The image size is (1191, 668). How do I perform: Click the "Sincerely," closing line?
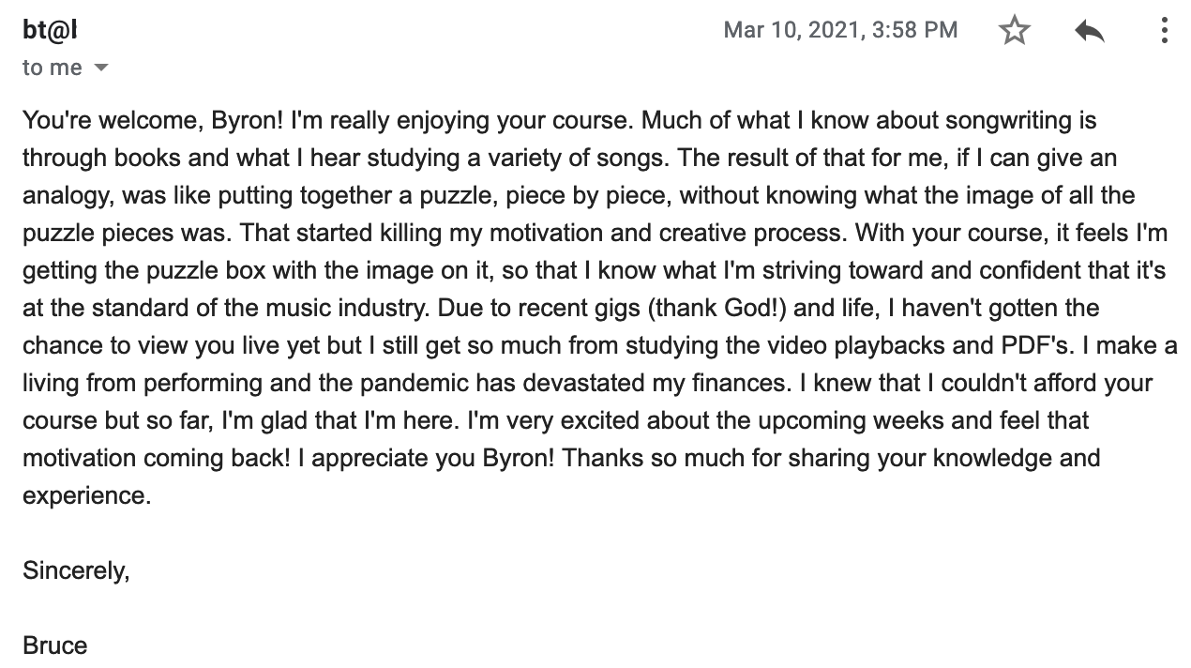[76, 570]
